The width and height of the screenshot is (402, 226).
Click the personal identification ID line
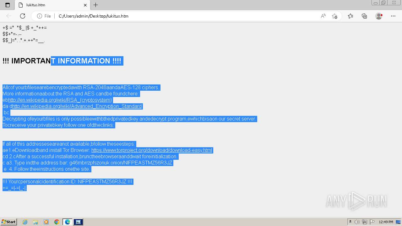click(x=68, y=182)
